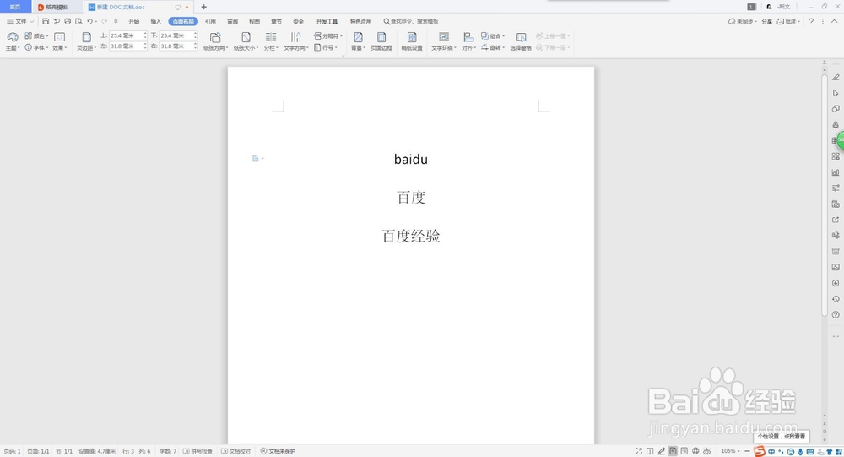Click 文档未保护 protection status
Screen dimensions: 844x457
(x=278, y=451)
